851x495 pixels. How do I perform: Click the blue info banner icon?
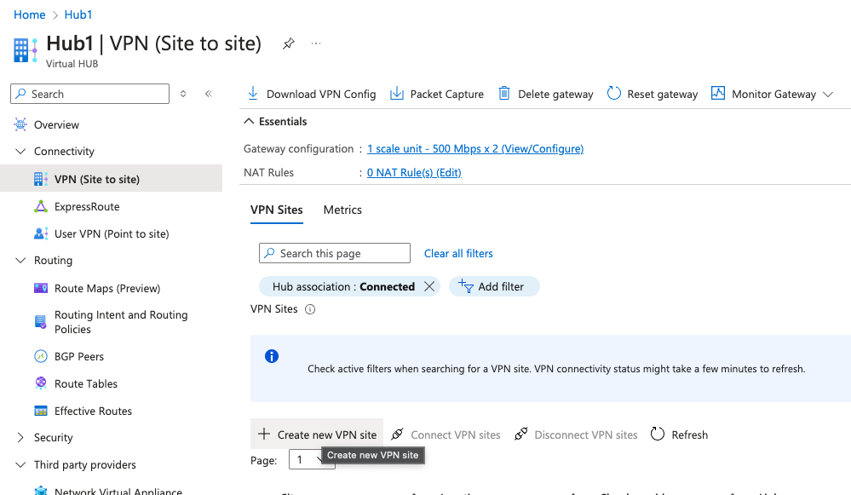tap(272, 356)
